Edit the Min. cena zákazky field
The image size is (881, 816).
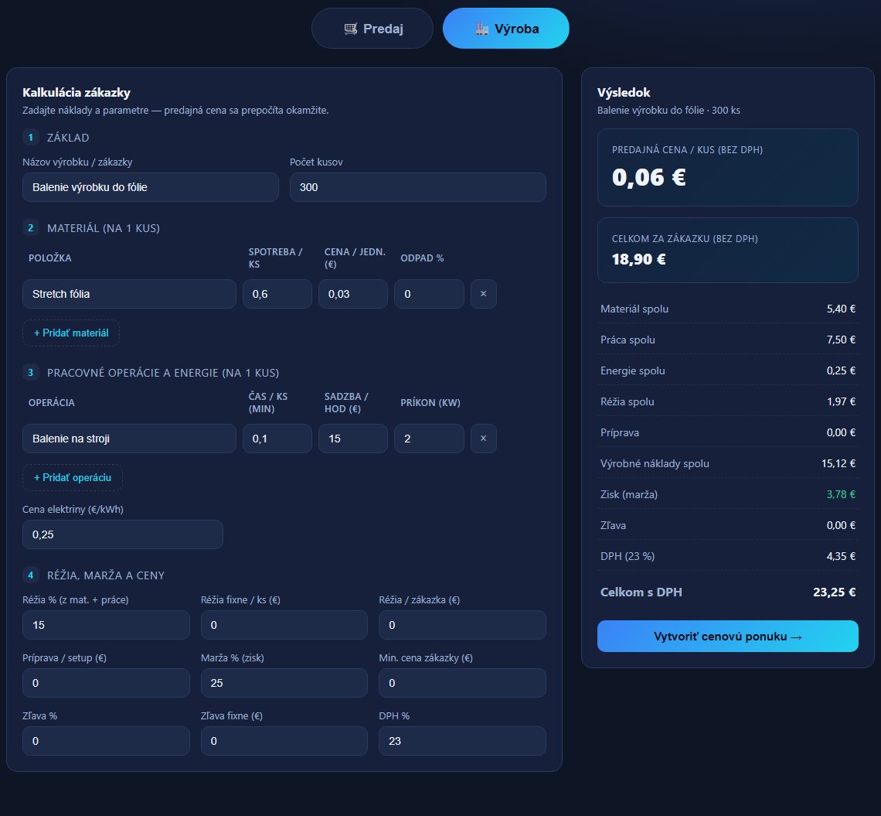(x=462, y=683)
